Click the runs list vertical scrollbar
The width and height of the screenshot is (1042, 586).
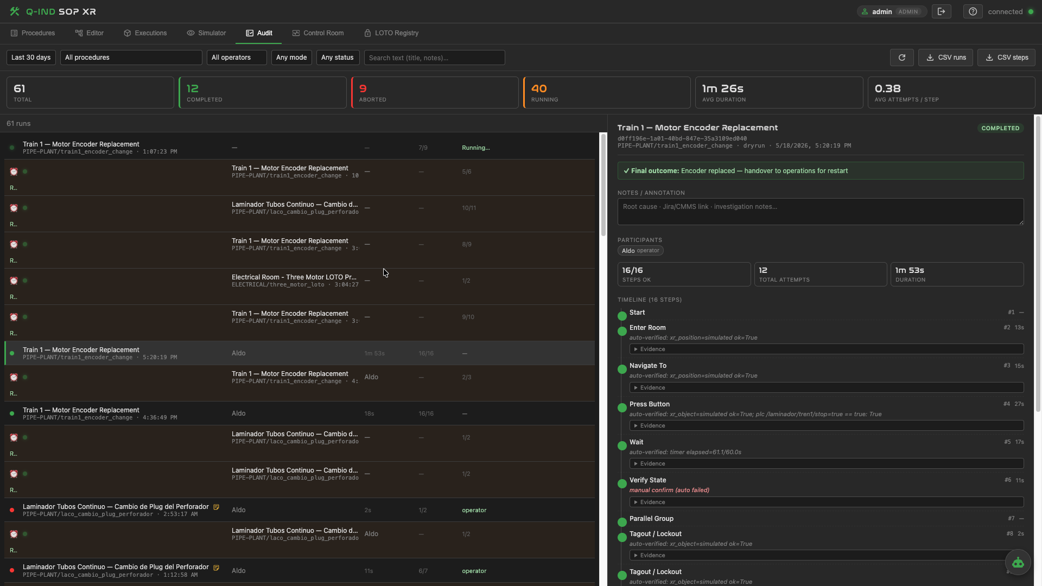pos(603,185)
